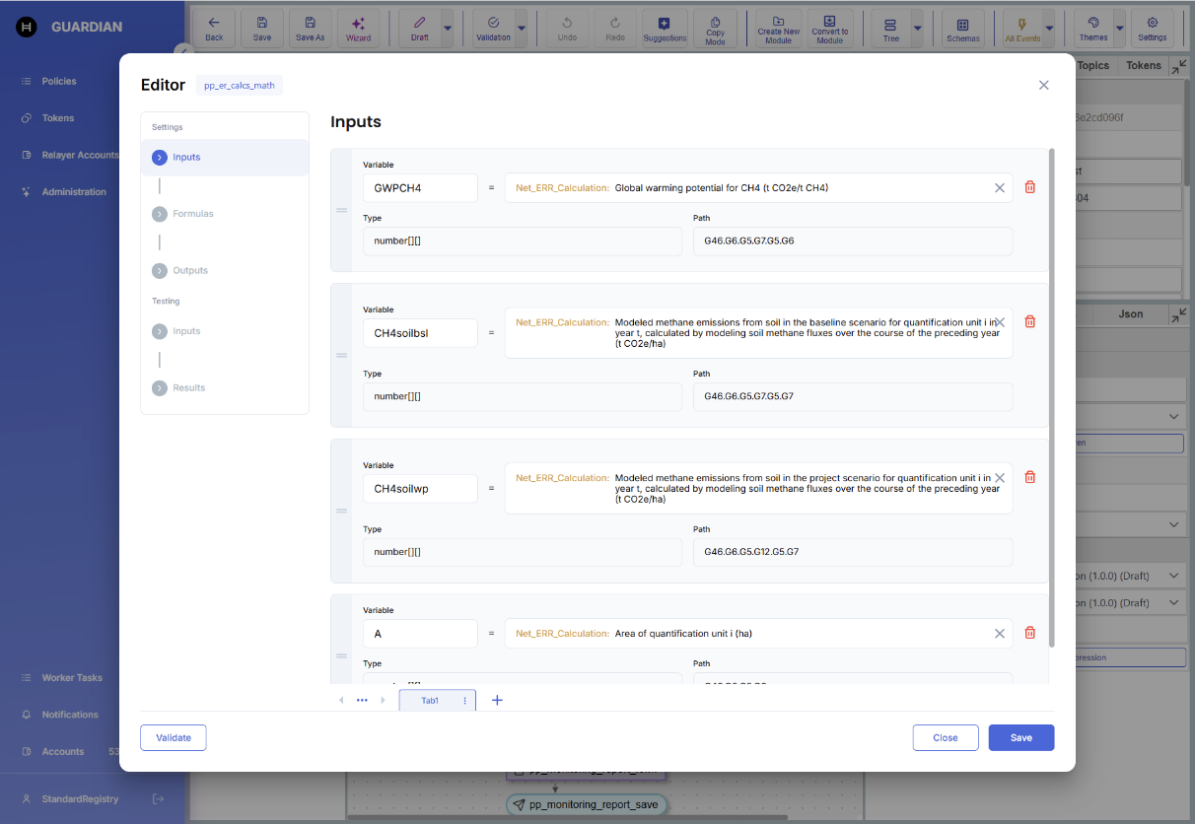1195x824 pixels.
Task: Close the Editor dialog with X icon
Action: point(1044,85)
